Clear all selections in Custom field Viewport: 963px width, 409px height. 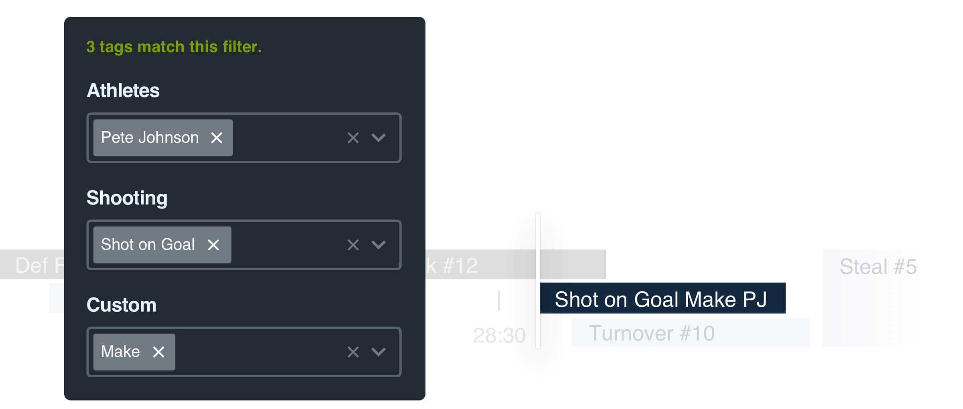point(353,352)
